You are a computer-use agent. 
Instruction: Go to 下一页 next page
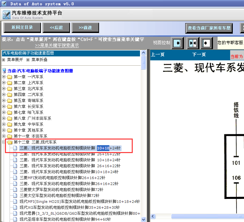199,54
